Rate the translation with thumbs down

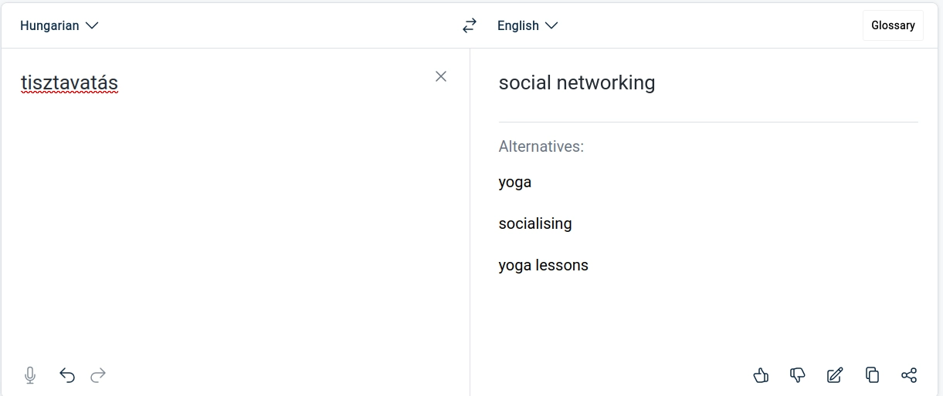pos(798,375)
